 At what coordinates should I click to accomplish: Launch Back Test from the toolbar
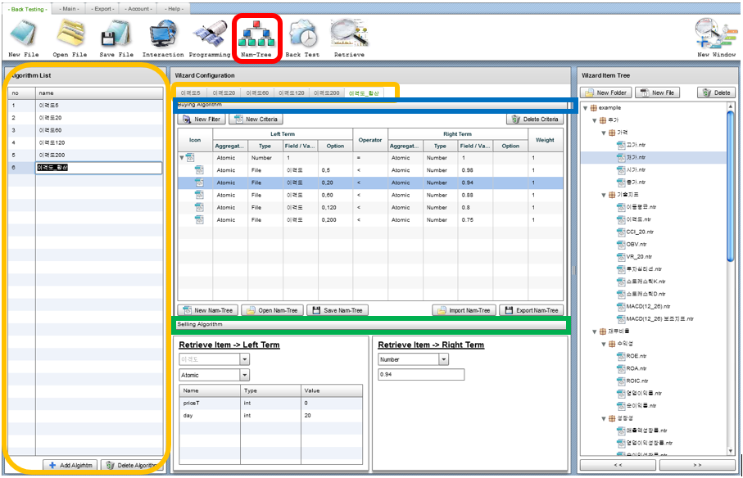pyautogui.click(x=302, y=33)
